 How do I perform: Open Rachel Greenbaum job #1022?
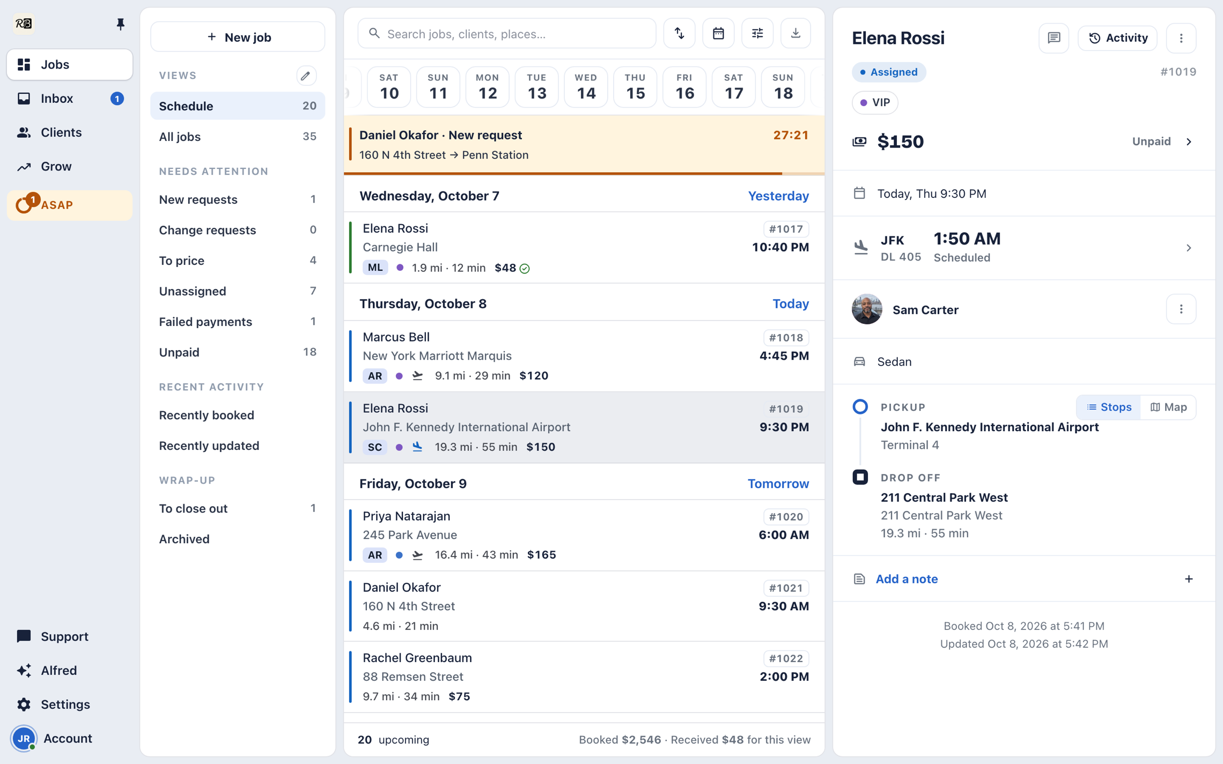pyautogui.click(x=584, y=677)
